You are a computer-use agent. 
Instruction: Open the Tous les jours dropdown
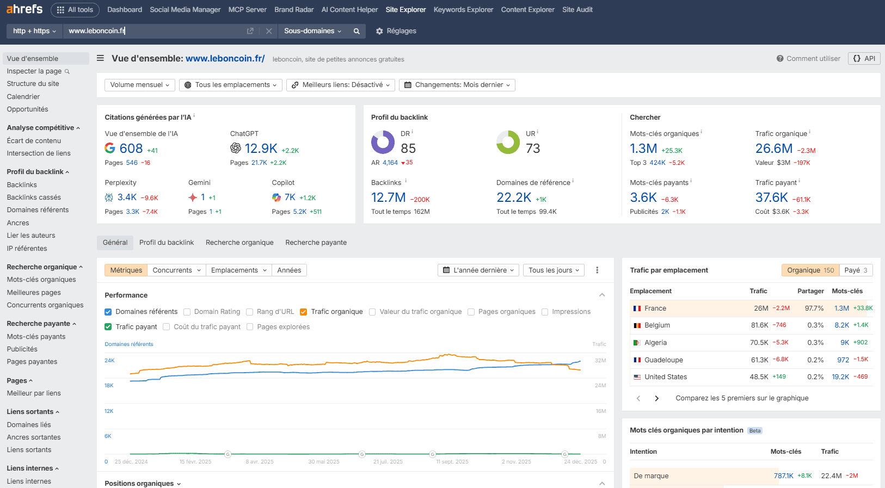coord(554,270)
